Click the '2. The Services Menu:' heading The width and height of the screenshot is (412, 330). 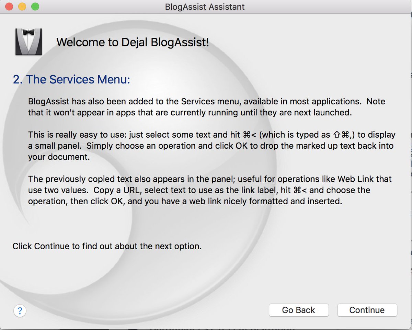click(71, 79)
